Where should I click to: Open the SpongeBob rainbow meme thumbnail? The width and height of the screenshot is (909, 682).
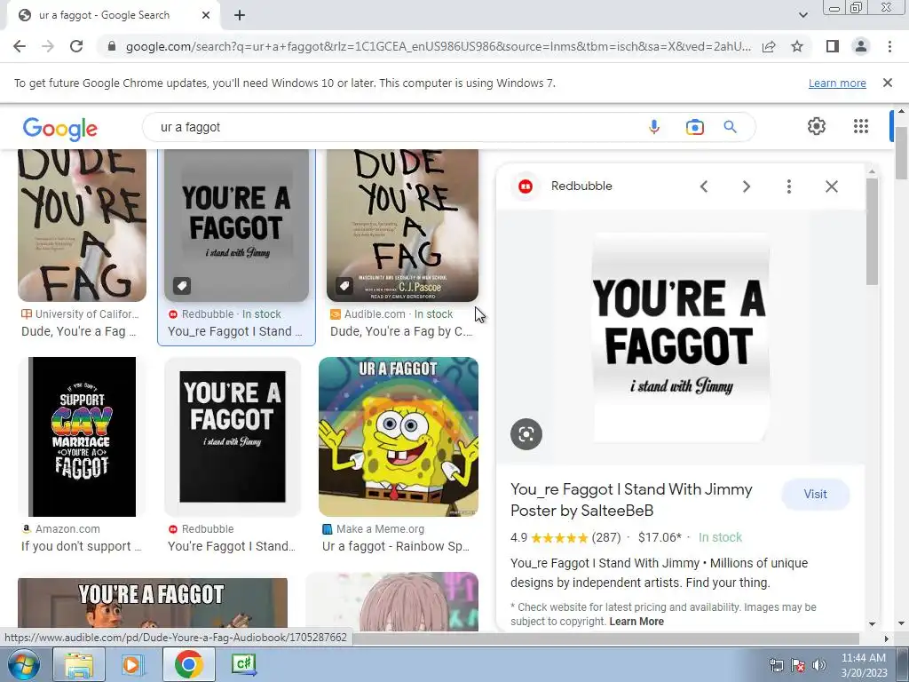click(399, 437)
